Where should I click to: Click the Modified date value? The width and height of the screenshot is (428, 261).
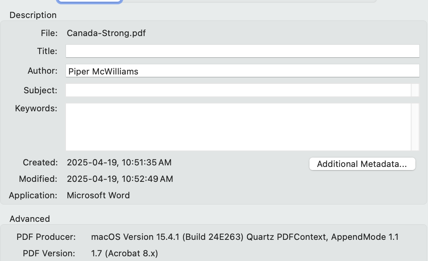(x=120, y=179)
